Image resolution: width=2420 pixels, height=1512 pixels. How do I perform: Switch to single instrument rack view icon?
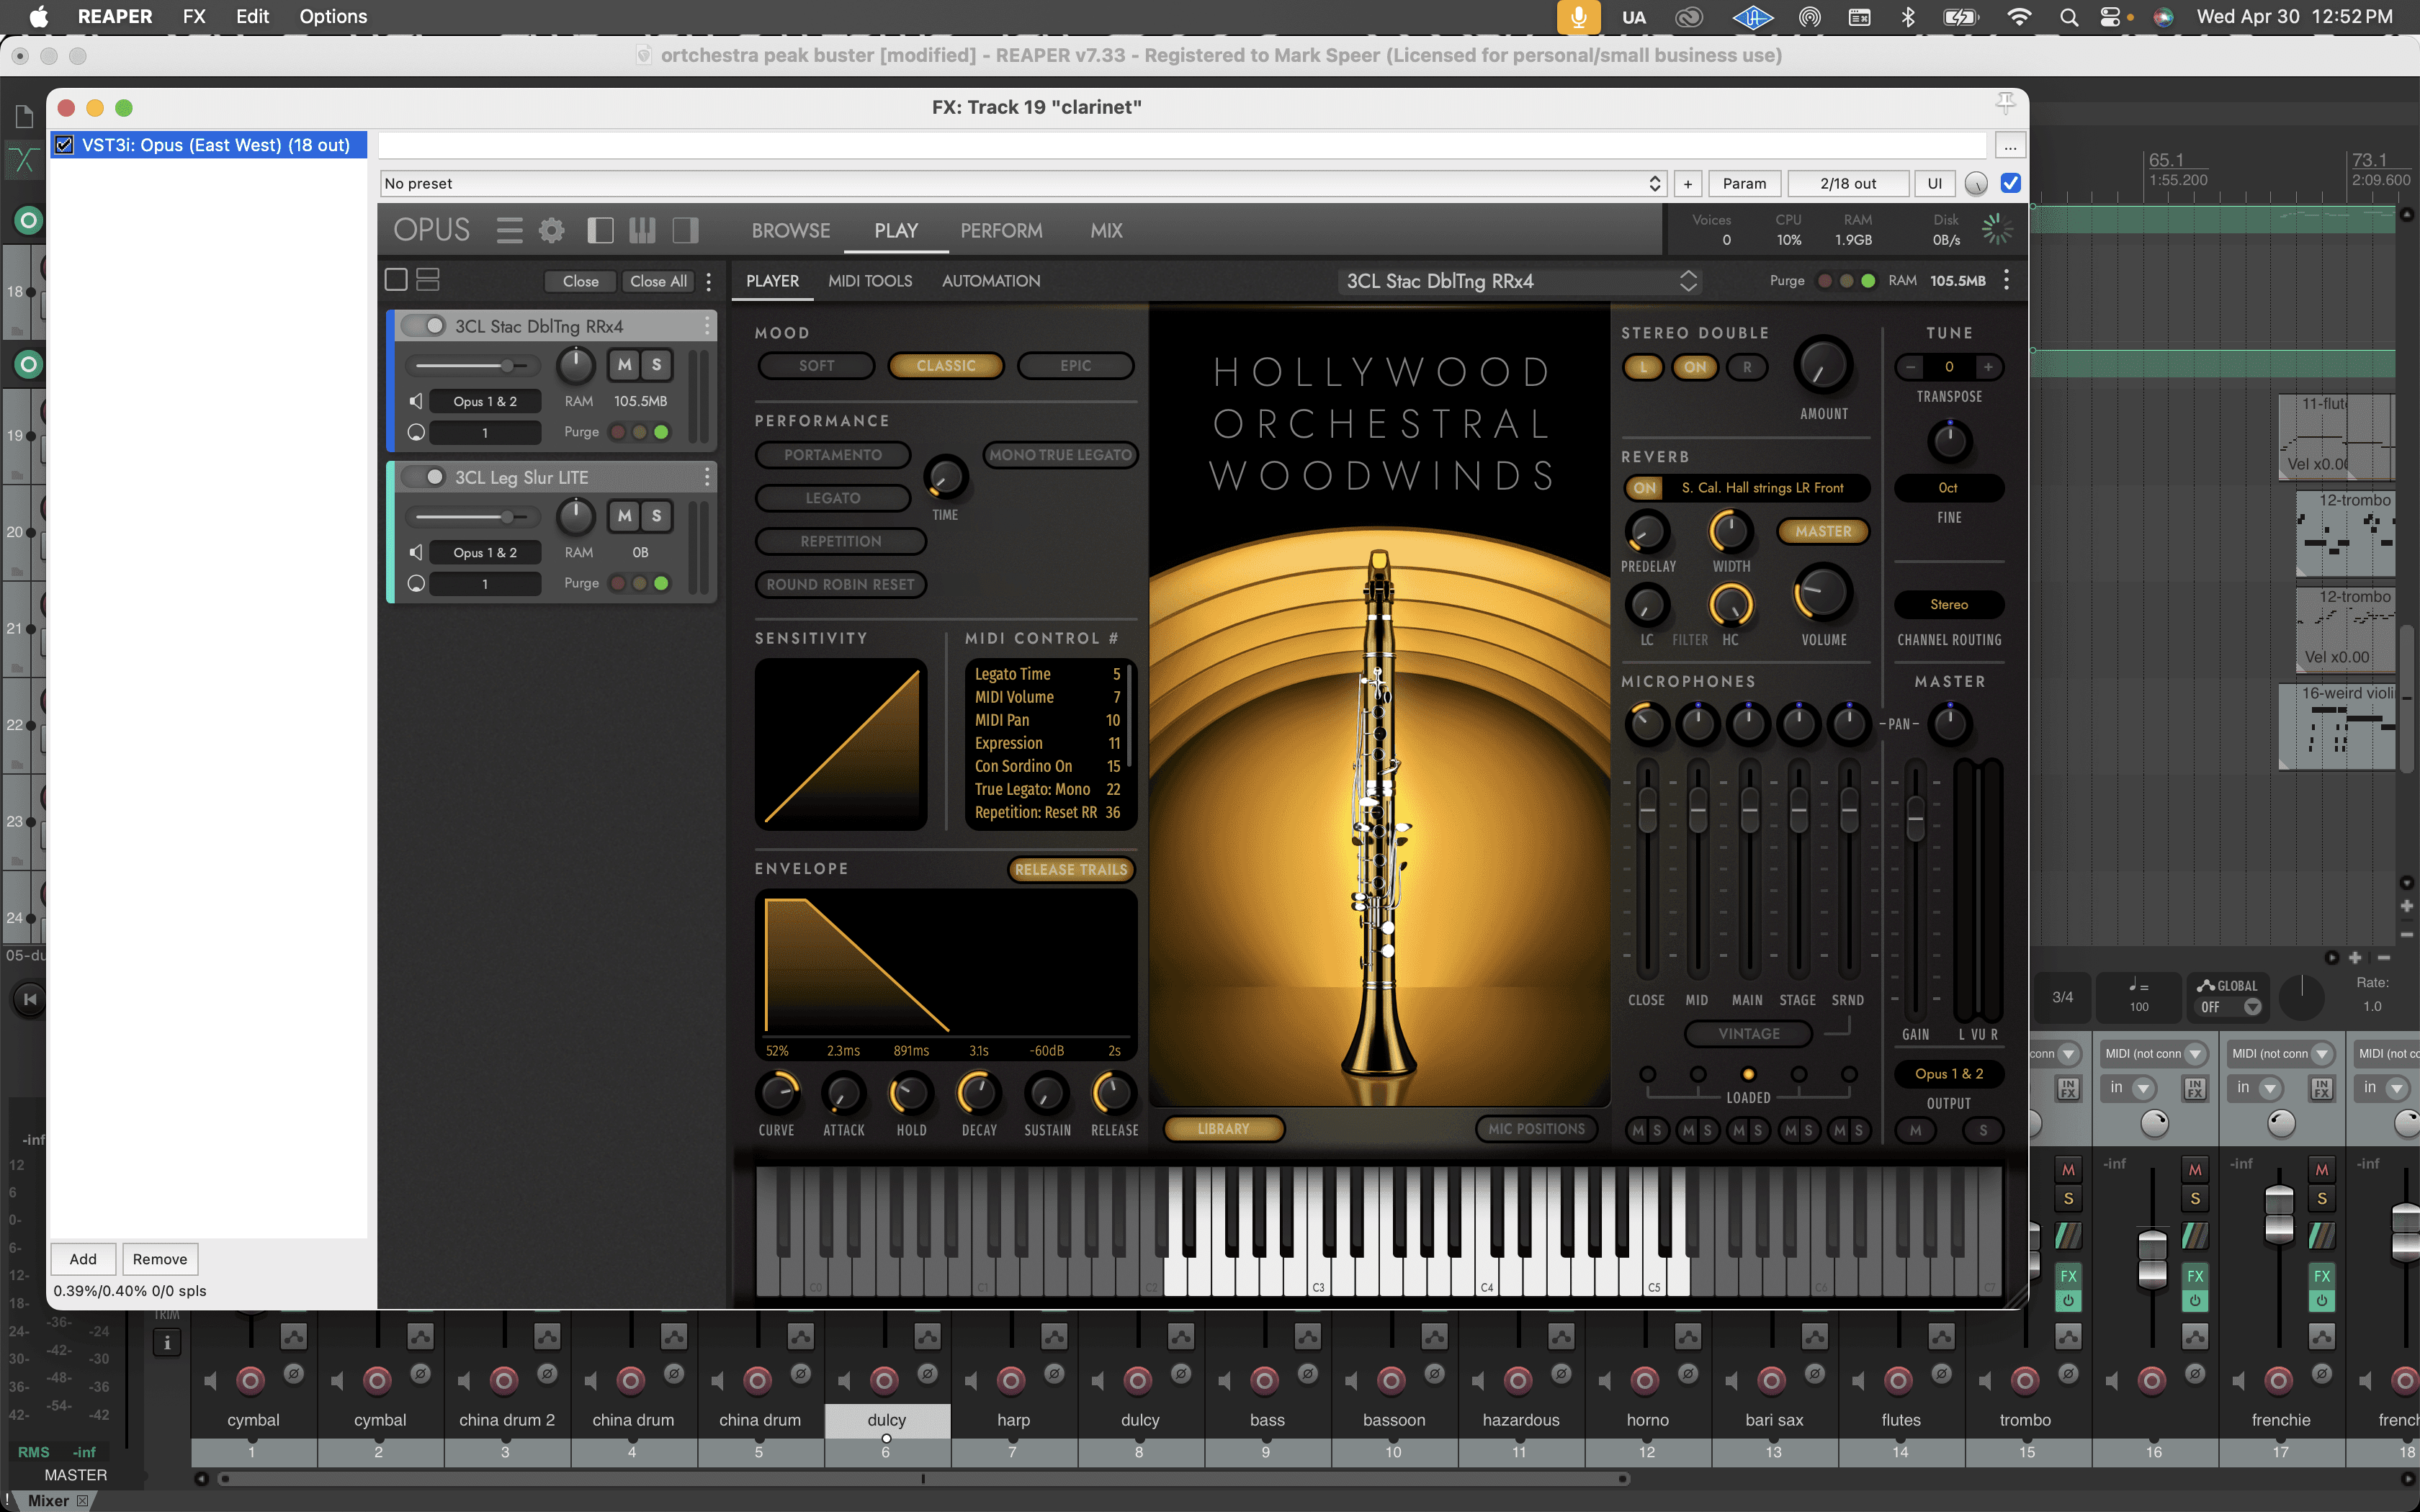(396, 280)
